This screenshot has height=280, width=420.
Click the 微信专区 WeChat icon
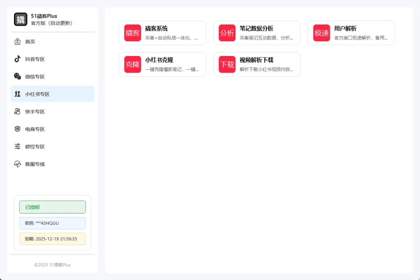[x=17, y=76]
